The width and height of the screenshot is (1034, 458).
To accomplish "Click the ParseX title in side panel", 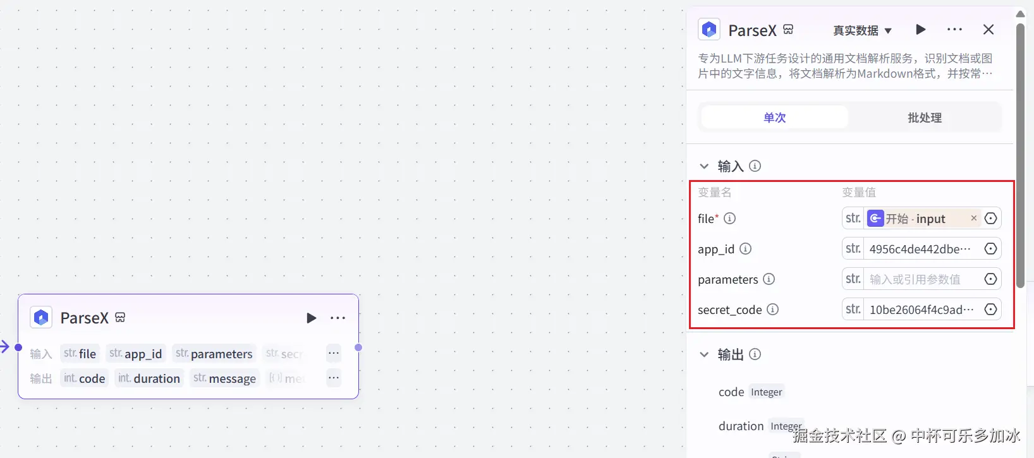I will point(752,30).
